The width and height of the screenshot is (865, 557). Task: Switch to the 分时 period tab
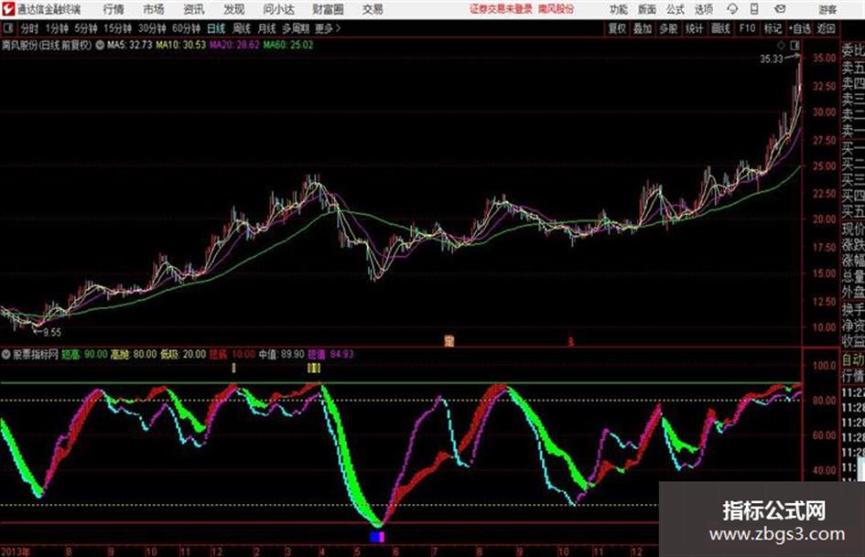pos(30,28)
